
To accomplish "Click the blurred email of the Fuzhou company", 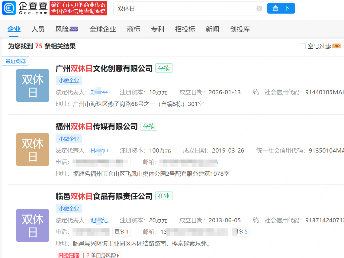I will [188, 162].
